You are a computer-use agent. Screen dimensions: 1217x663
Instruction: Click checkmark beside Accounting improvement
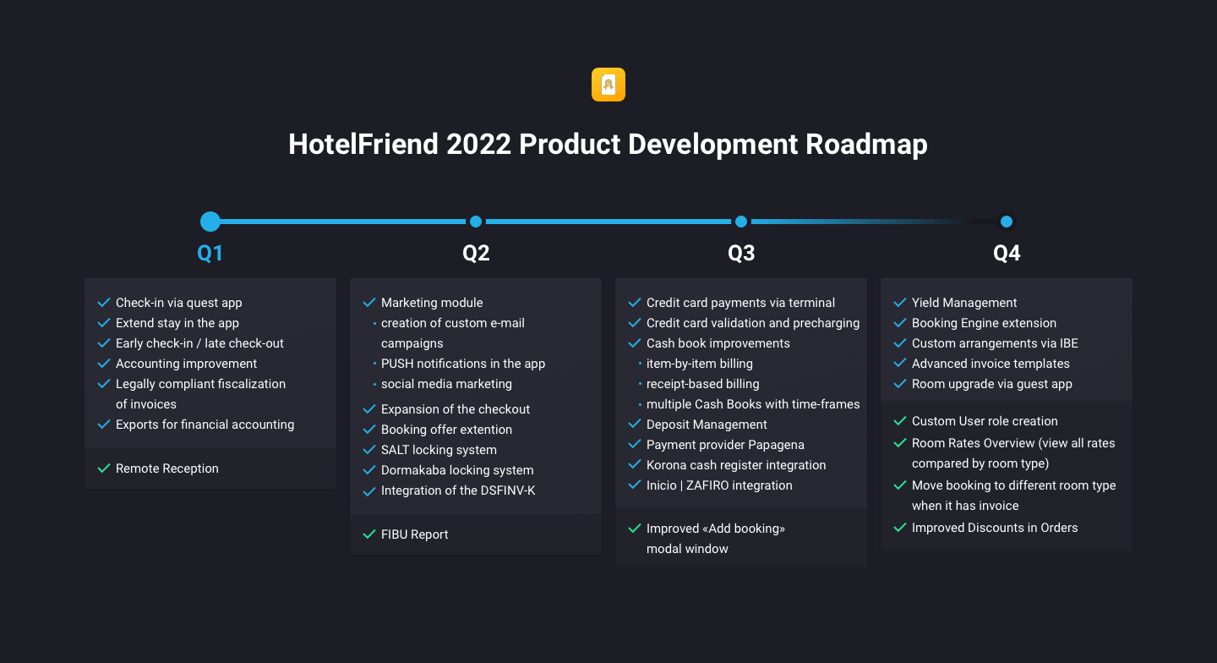(x=104, y=364)
